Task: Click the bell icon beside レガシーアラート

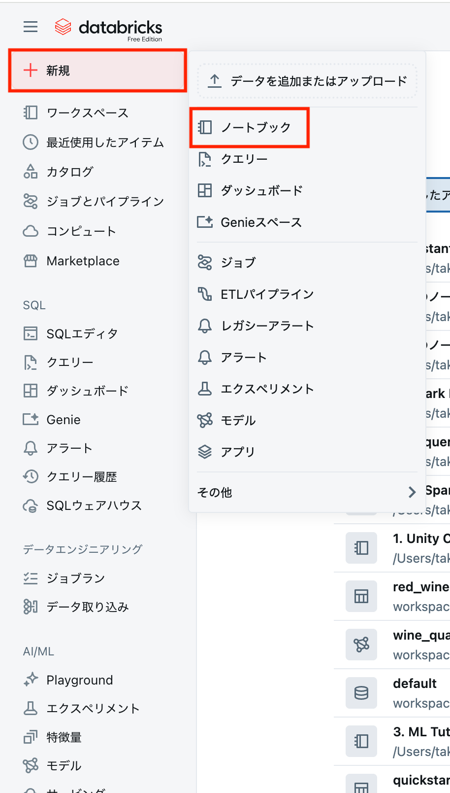Action: (x=204, y=326)
